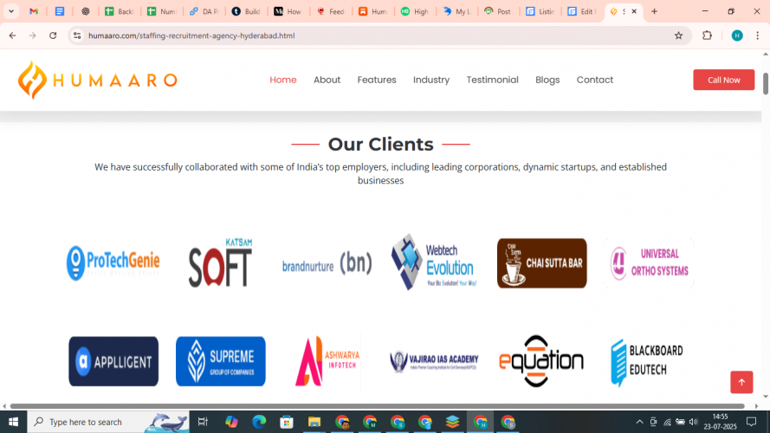The image size is (770, 433).
Task: Click the ProTechGenie client logo
Action: click(113, 262)
